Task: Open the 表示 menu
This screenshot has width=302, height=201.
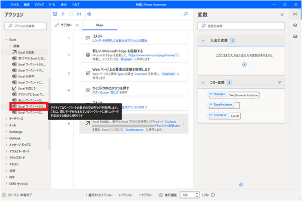Action: point(64,5)
